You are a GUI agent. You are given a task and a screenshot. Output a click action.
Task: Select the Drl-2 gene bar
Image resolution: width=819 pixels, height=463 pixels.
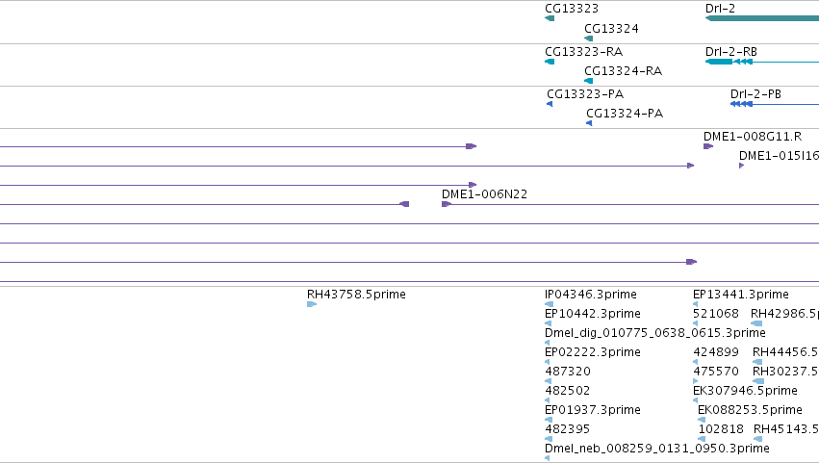tap(762, 18)
